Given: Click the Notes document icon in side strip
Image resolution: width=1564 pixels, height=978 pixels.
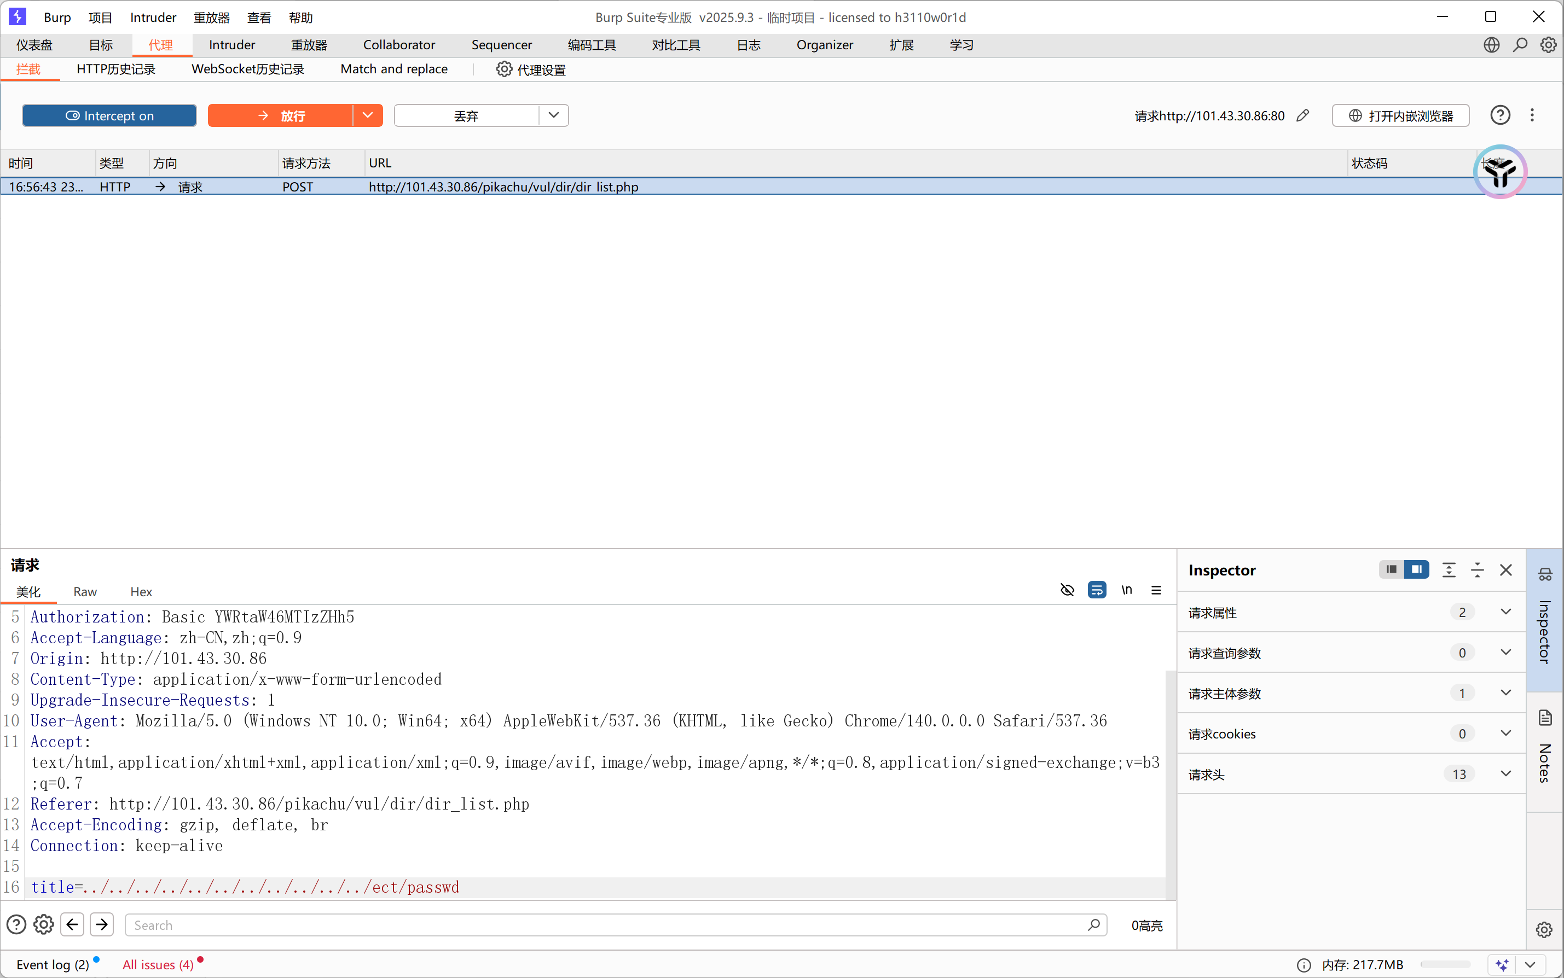Looking at the screenshot, I should 1545,718.
